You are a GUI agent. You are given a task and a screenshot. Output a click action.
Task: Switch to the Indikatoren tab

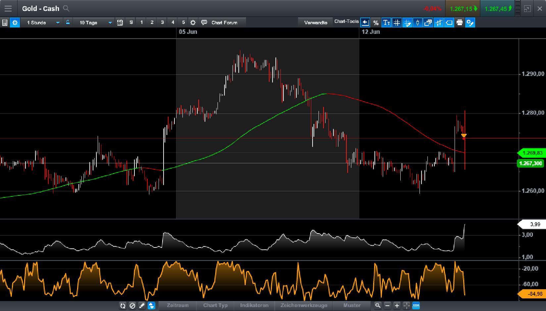254,305
